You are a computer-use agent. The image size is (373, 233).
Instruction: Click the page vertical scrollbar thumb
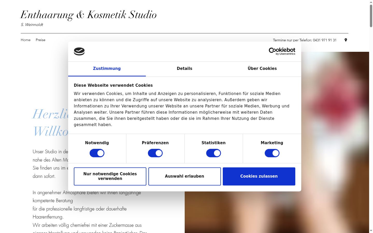[x=371, y=16]
